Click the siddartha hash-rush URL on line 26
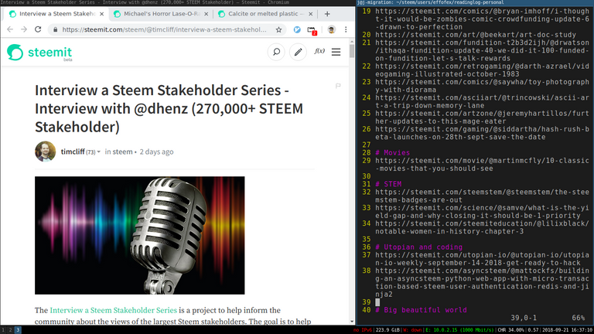Image resolution: width=594 pixels, height=334 pixels. [x=482, y=133]
